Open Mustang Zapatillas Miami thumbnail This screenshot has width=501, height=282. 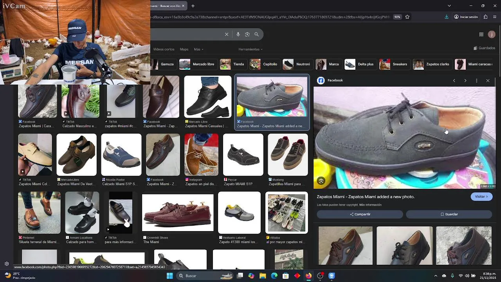[x=288, y=155]
